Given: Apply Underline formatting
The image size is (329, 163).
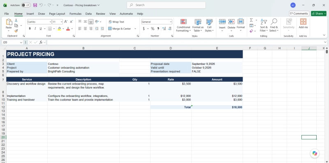Looking at the screenshot, I should (x=40, y=28).
